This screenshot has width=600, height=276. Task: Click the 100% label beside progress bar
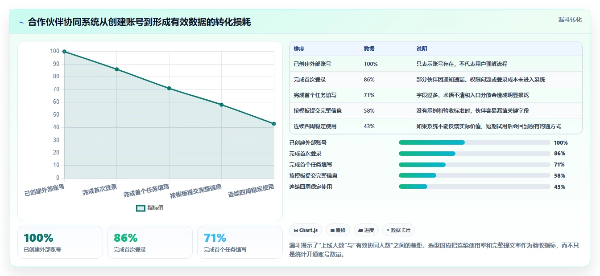tap(561, 143)
